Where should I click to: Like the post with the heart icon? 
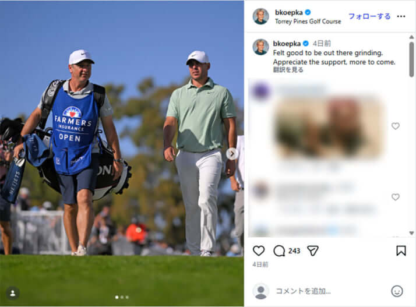tap(259, 250)
